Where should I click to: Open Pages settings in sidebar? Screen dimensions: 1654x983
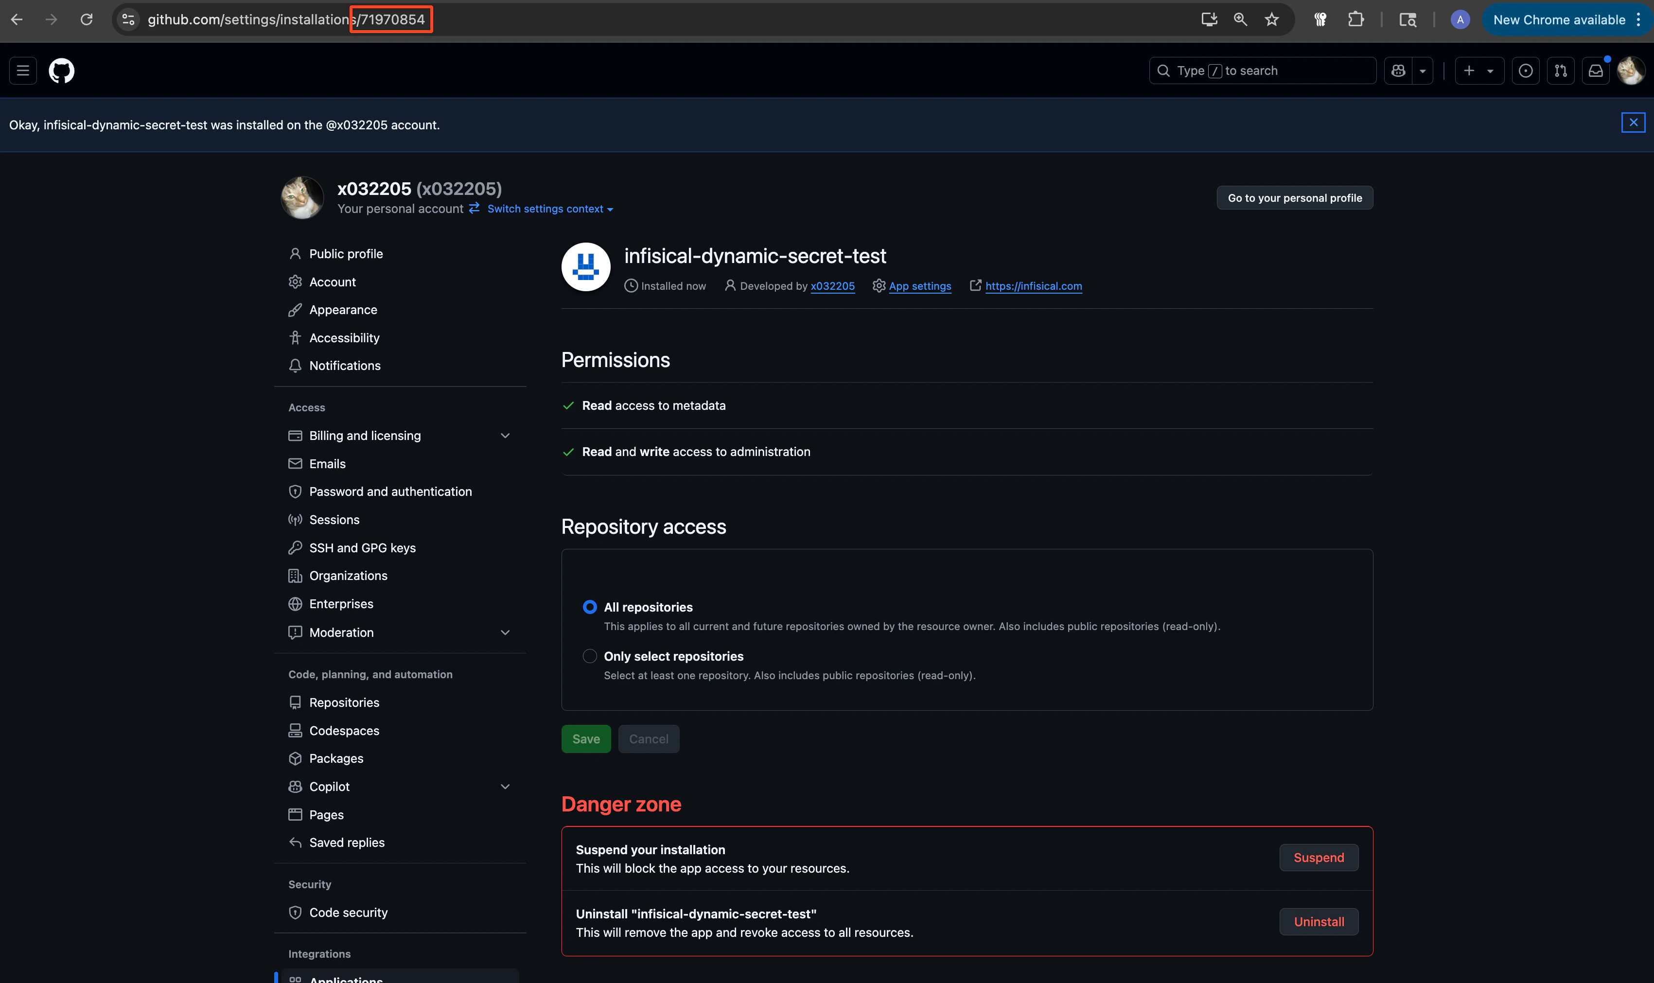coord(327,815)
